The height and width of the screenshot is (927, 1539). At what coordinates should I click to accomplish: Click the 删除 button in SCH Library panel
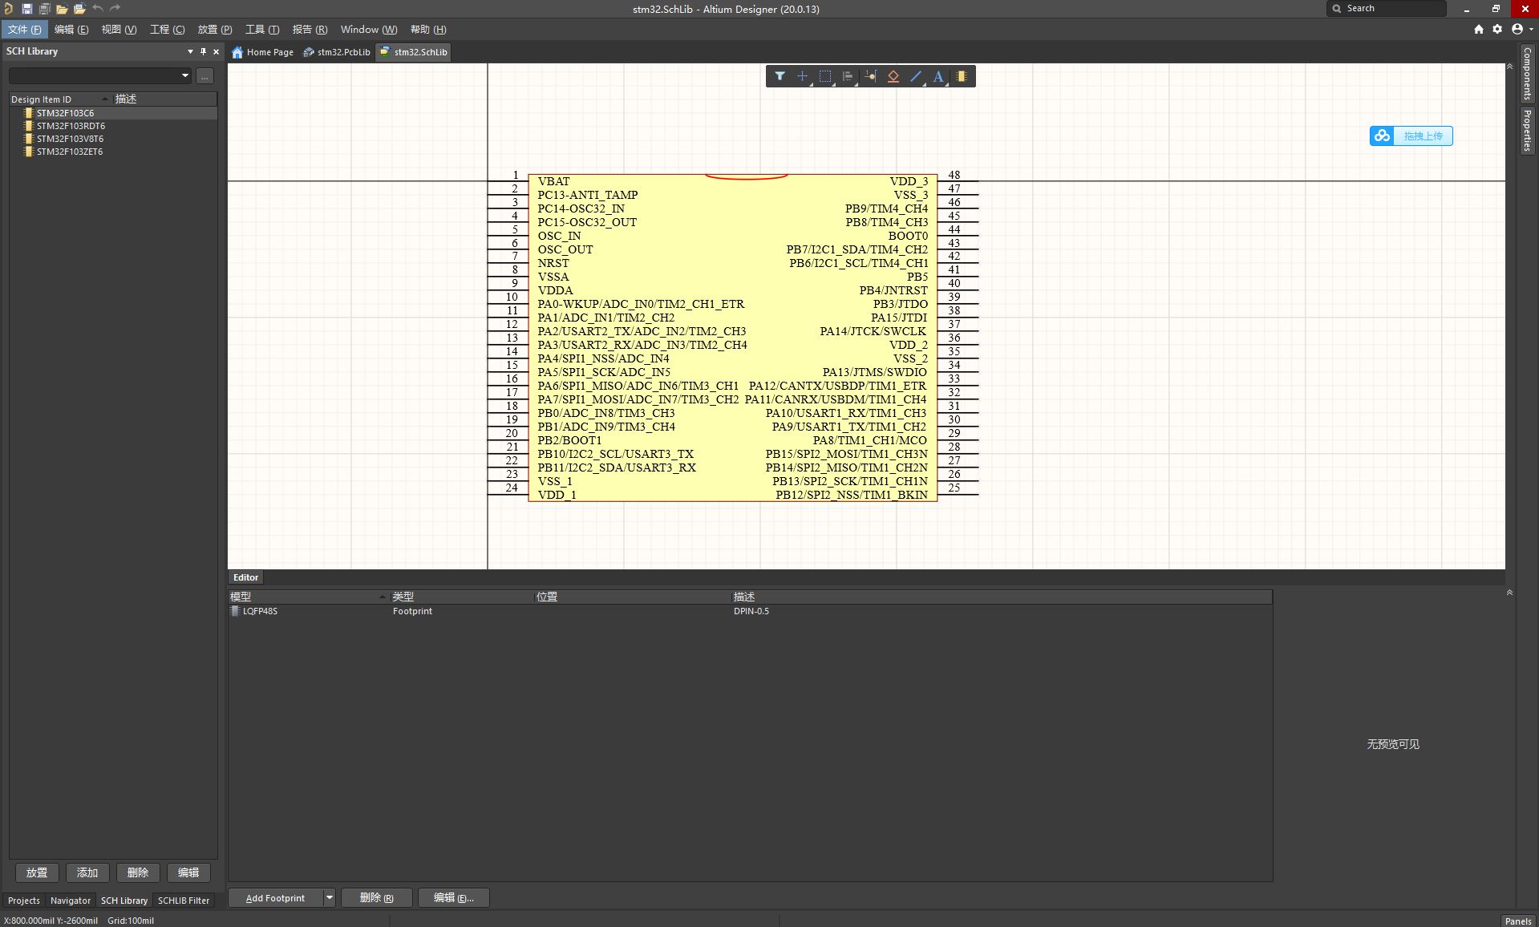(138, 872)
